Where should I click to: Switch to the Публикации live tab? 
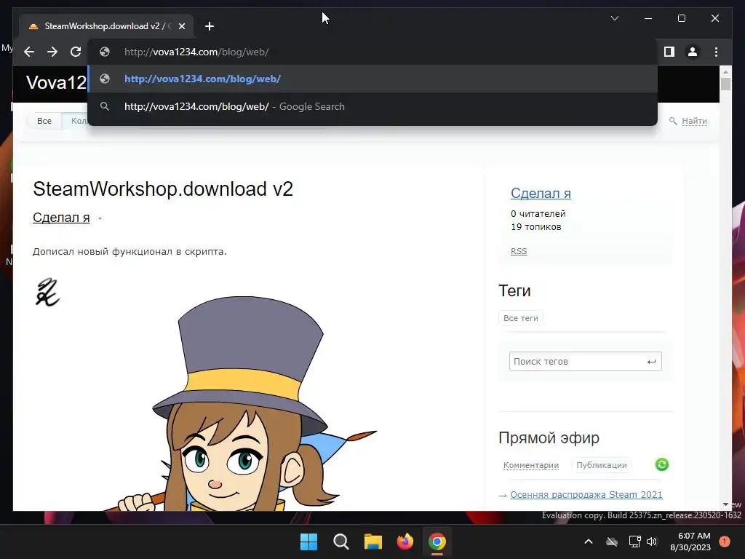tap(602, 465)
